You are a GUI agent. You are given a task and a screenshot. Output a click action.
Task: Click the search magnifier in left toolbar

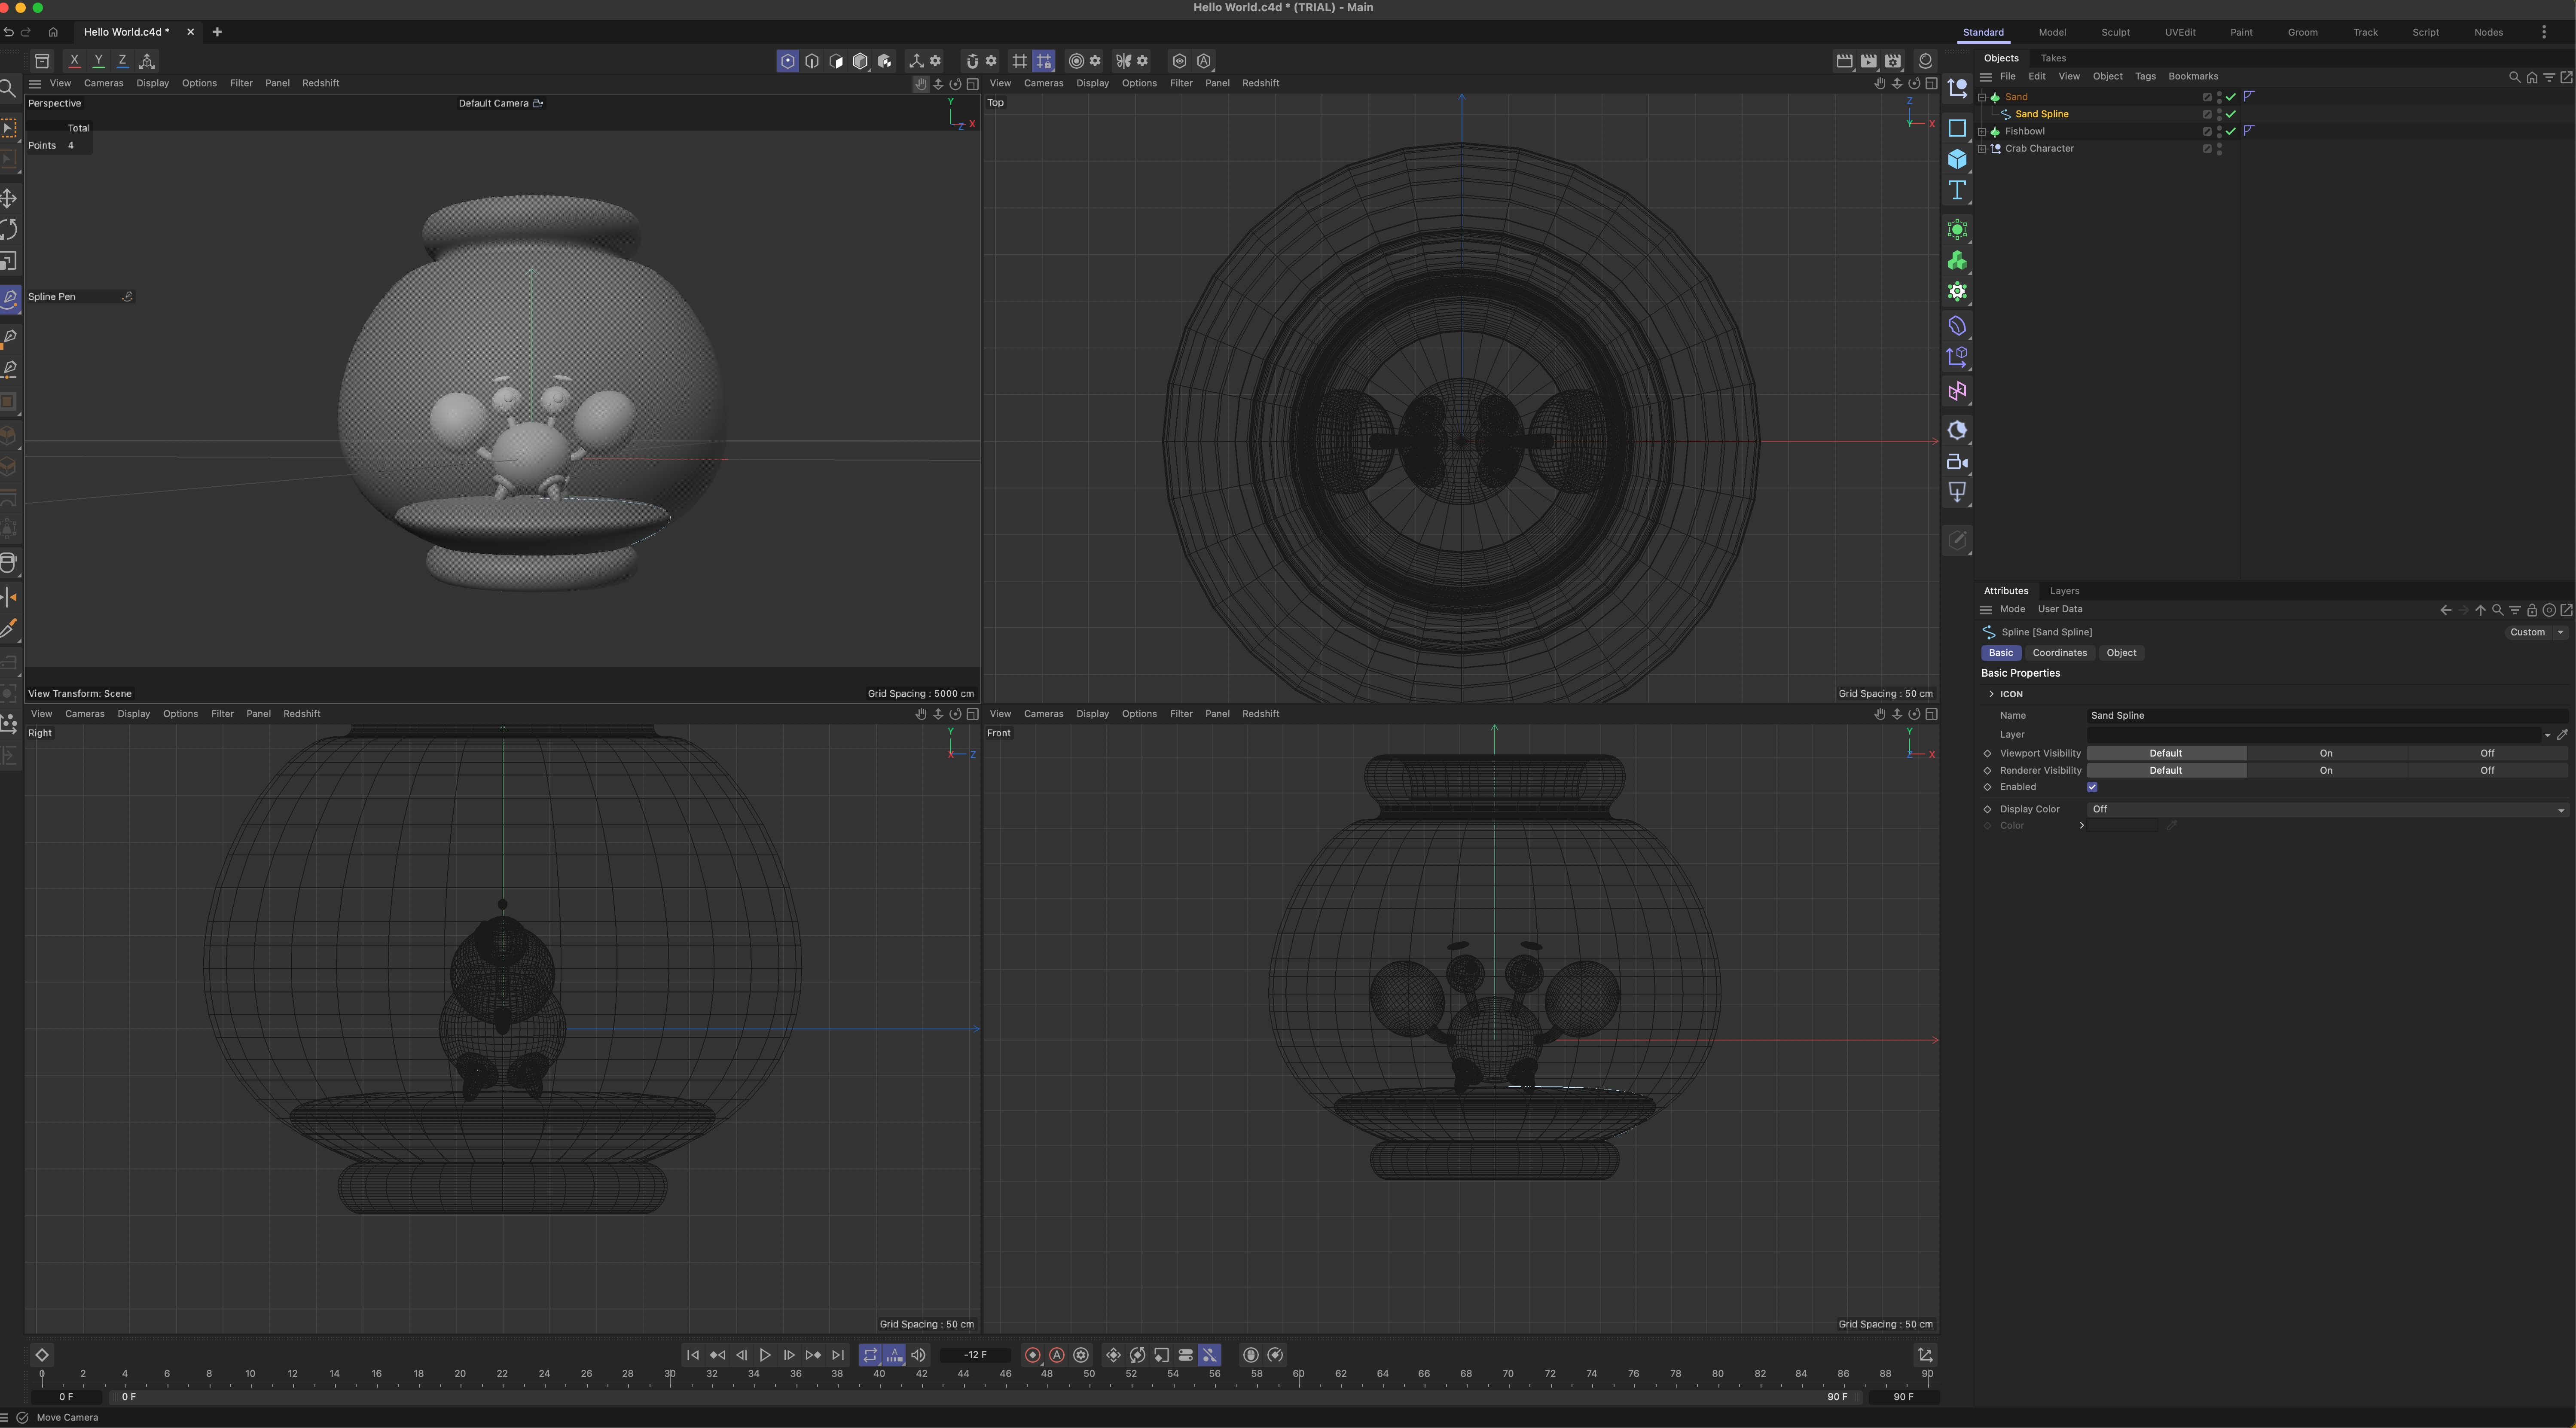pyautogui.click(x=8, y=89)
